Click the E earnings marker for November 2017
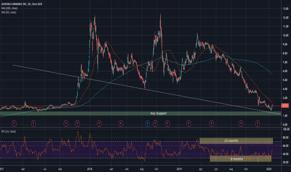Image resolution: width=291 pixels, height=172 pixels. coord(77,123)
